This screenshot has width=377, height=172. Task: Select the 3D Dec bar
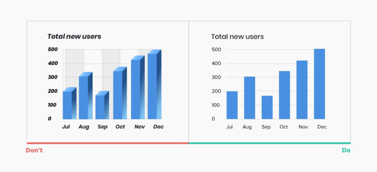pos(154,84)
